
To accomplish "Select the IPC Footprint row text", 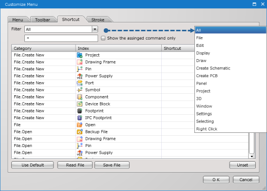I will (98, 118).
